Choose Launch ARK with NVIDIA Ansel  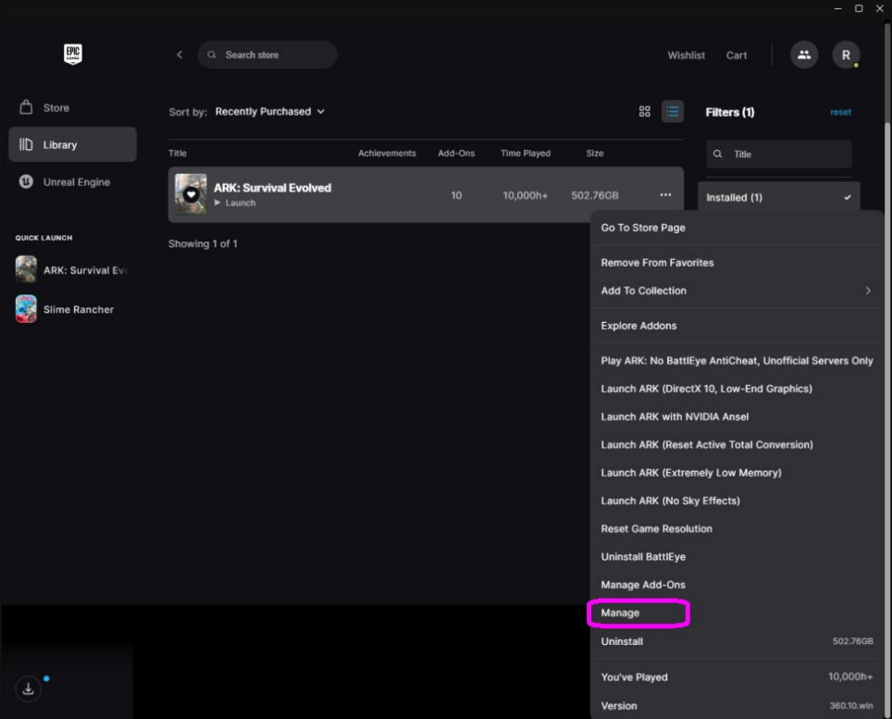click(x=737, y=417)
